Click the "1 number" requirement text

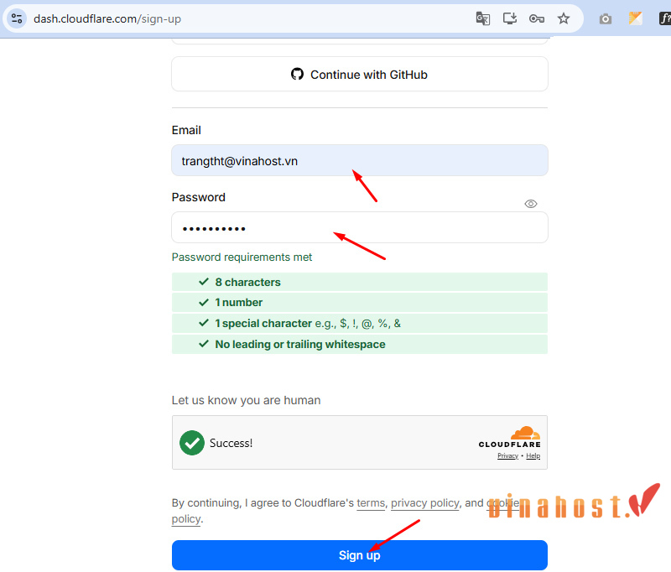(x=239, y=303)
